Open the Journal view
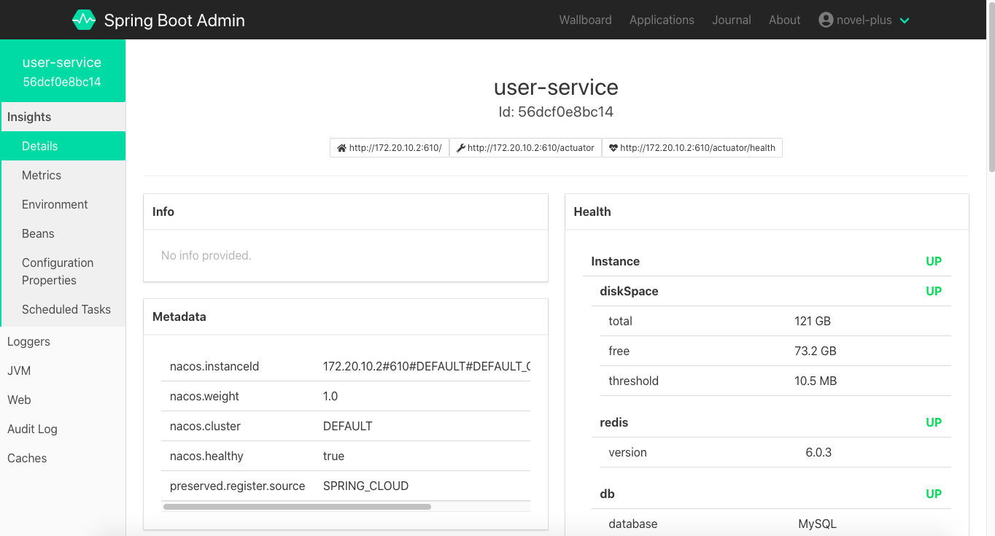This screenshot has width=995, height=536. coord(732,20)
